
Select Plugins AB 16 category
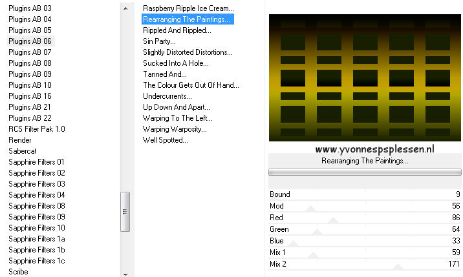click(30, 96)
